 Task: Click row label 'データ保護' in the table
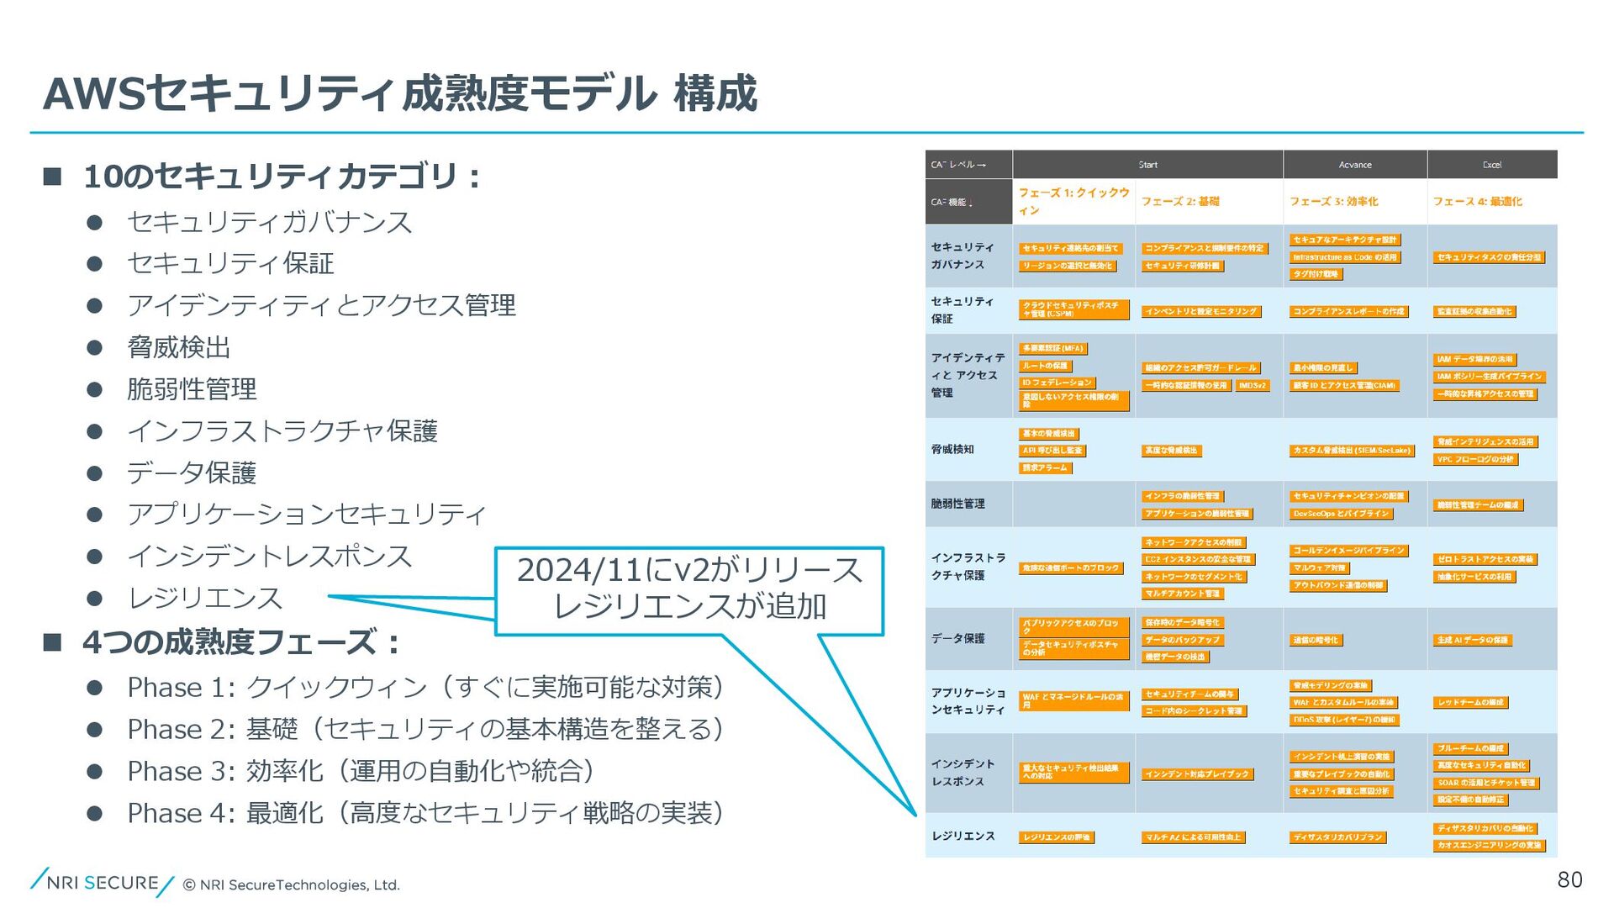pos(957,639)
